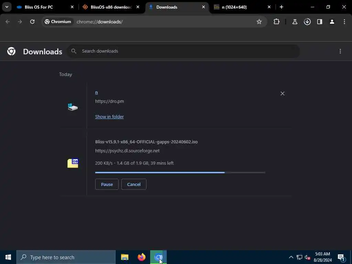This screenshot has height=264, width=352.
Task: Show hidden system tray icons chevron
Action: 291,257
